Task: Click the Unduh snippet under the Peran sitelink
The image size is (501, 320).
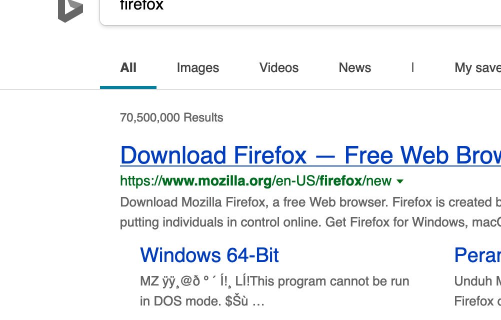Action: pyautogui.click(x=477, y=281)
